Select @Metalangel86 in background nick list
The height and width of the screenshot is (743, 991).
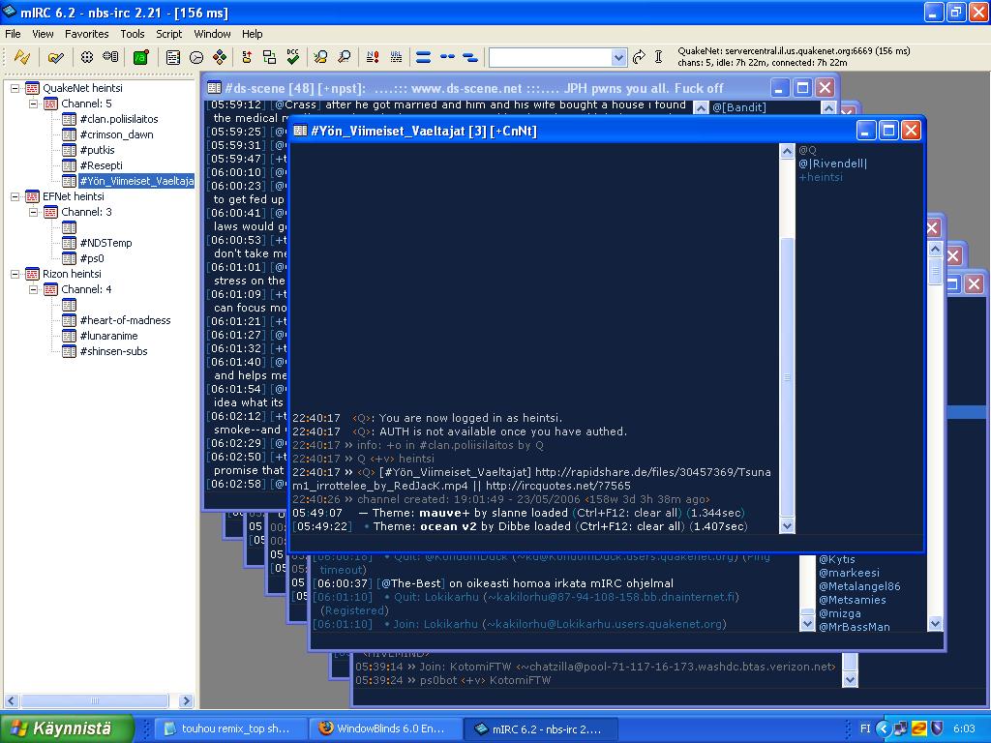859,586
